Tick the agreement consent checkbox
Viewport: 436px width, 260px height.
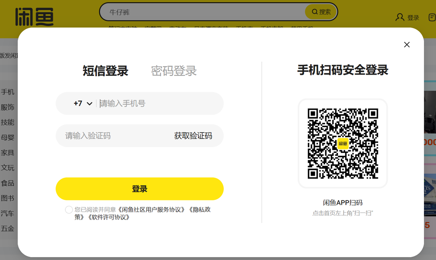(x=69, y=210)
